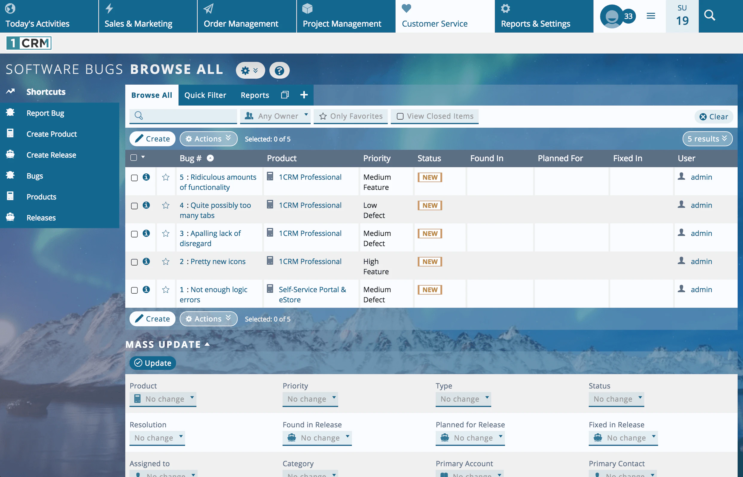Click user icon in bug 1 row
This screenshot has width=743, height=477.
click(681, 289)
